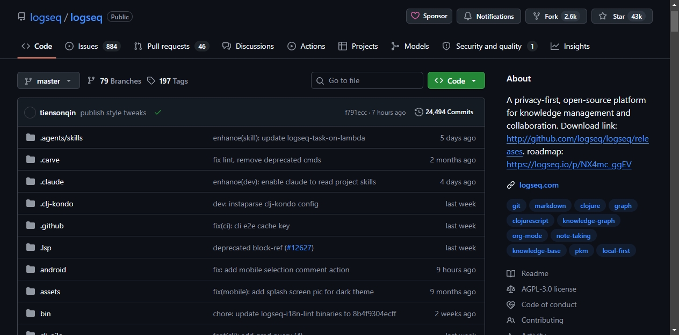
Task: Open the #12627 pull request link
Action: pos(299,248)
